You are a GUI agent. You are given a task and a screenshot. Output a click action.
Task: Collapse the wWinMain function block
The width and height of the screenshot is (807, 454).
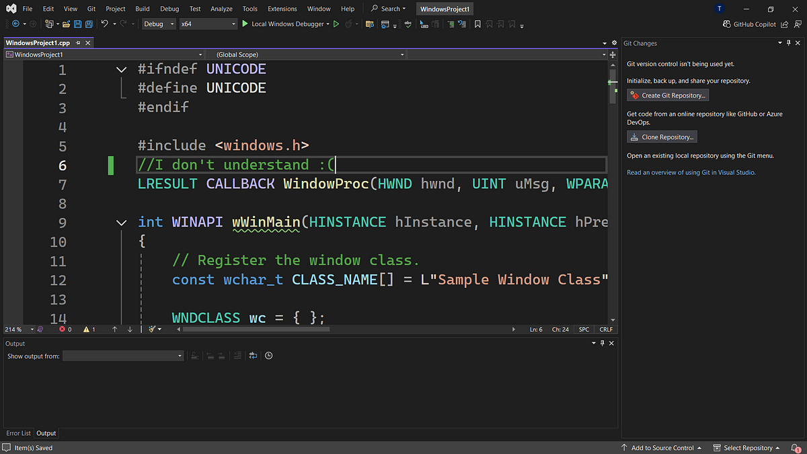[121, 222]
